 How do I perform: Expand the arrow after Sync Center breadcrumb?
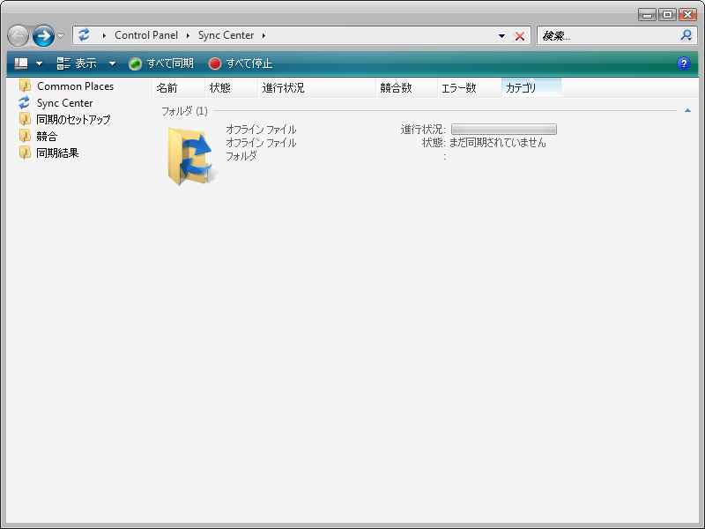(263, 35)
